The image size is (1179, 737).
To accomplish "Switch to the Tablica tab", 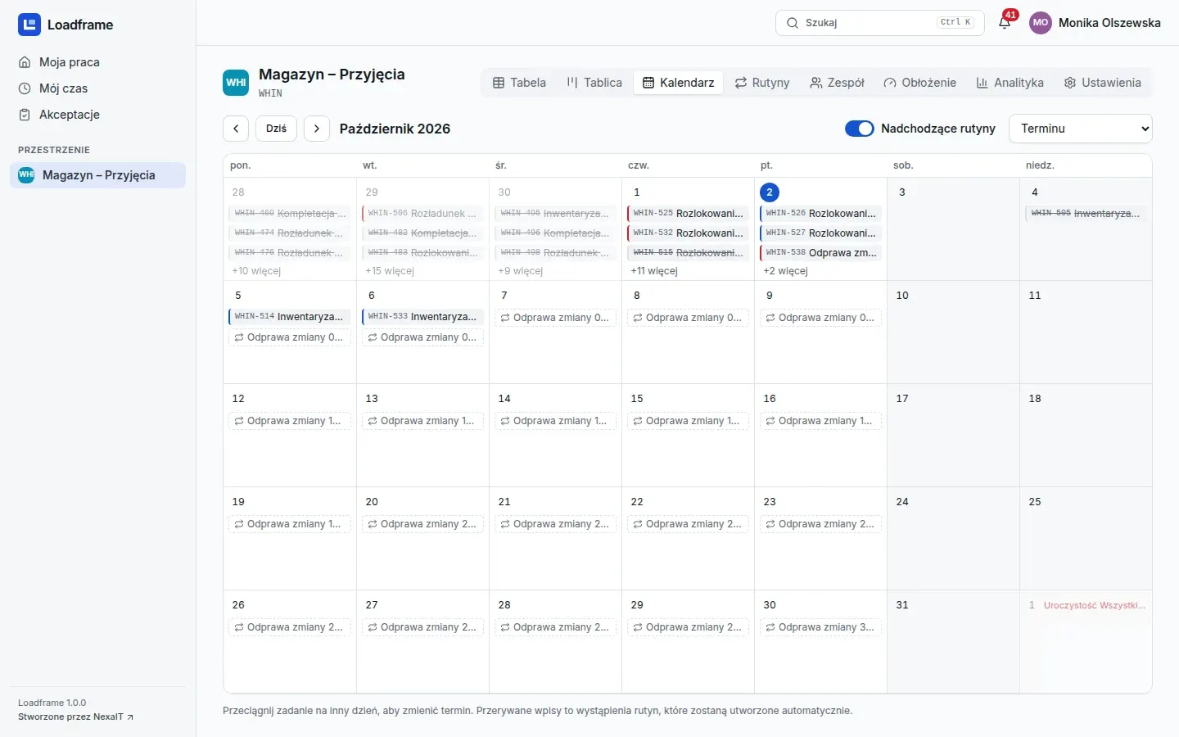I will [594, 83].
